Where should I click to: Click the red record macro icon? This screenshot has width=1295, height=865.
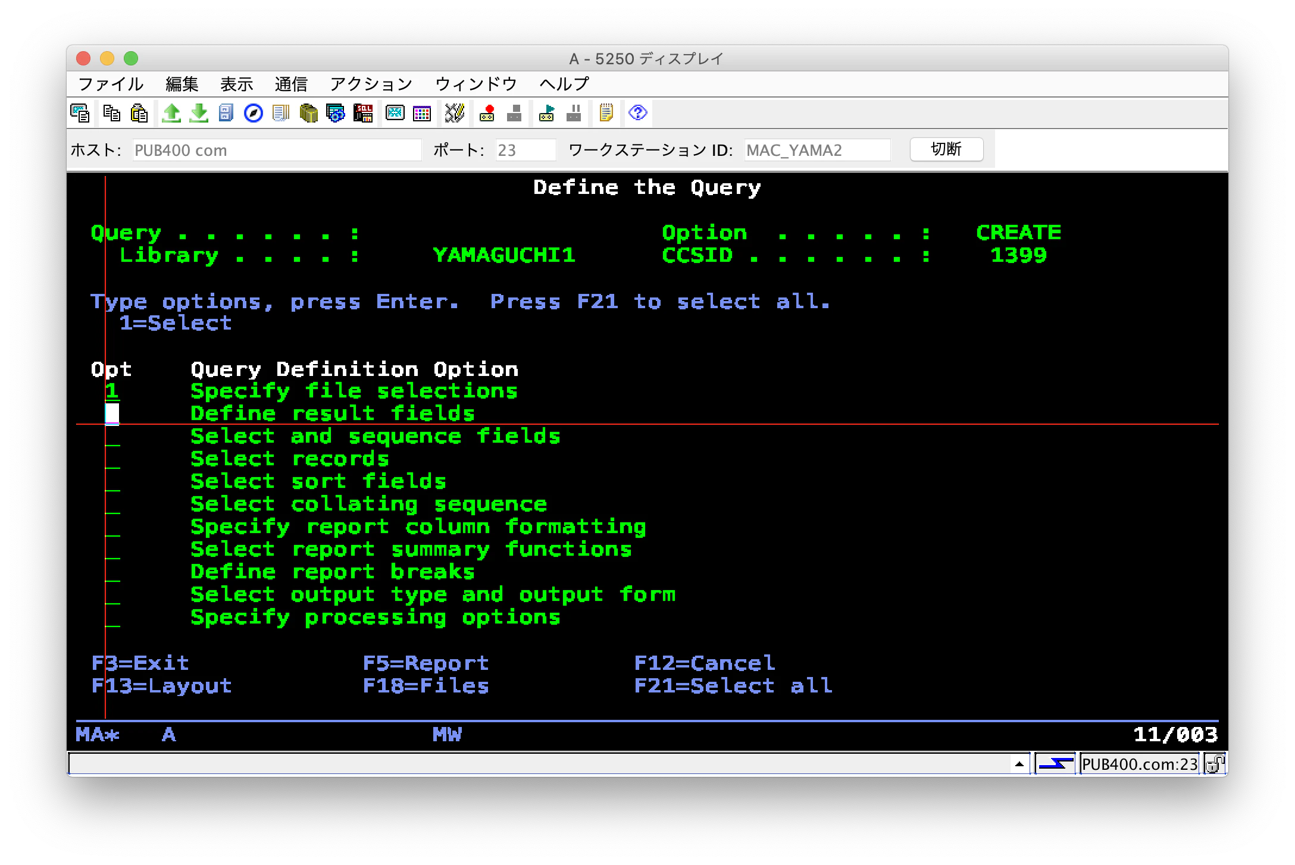pyautogui.click(x=487, y=113)
